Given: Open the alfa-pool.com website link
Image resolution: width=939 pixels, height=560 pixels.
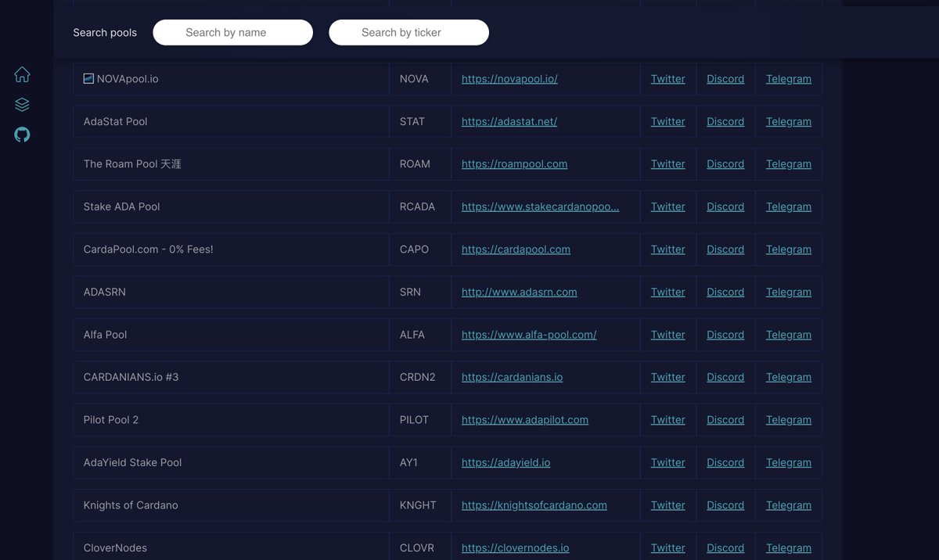Looking at the screenshot, I should pos(529,335).
